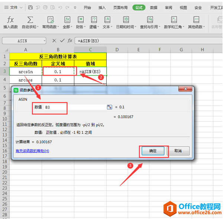
Task: Select column A header
Action: tap(26, 50)
